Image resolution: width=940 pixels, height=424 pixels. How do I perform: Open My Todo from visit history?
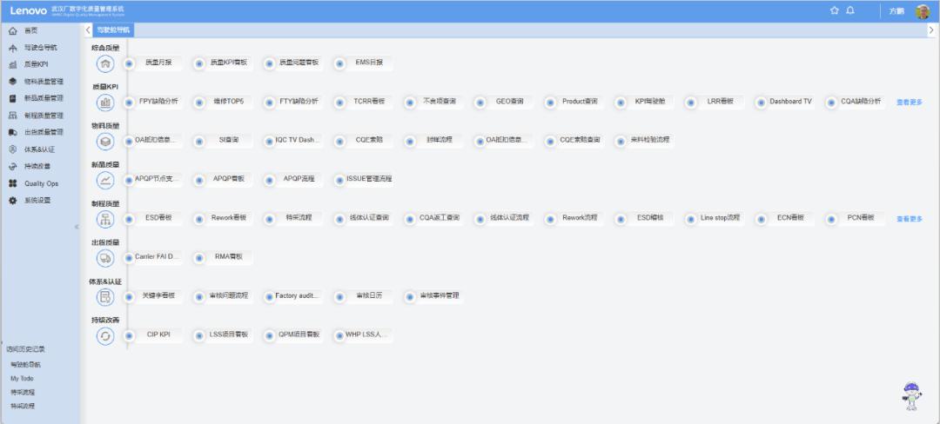[22, 379]
